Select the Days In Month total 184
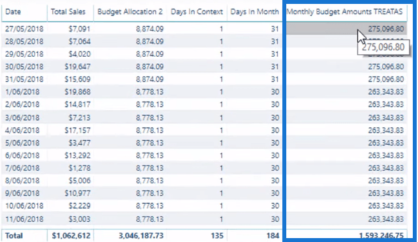 click(273, 236)
